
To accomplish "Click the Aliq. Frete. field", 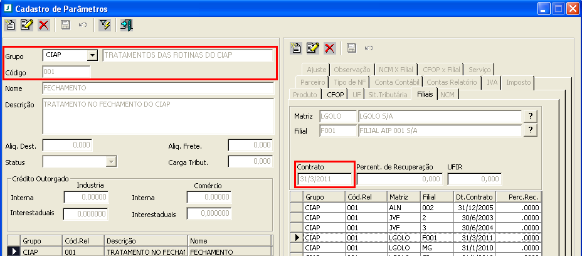I will [x=250, y=146].
